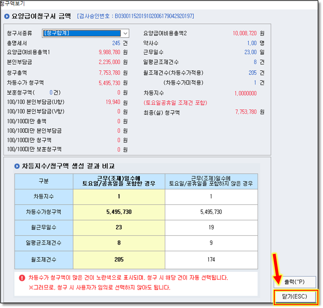Select the 총명세서 value 245
This screenshot has width=323, height=308.
point(116,43)
